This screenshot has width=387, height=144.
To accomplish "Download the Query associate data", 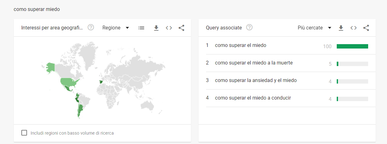I will (x=341, y=28).
